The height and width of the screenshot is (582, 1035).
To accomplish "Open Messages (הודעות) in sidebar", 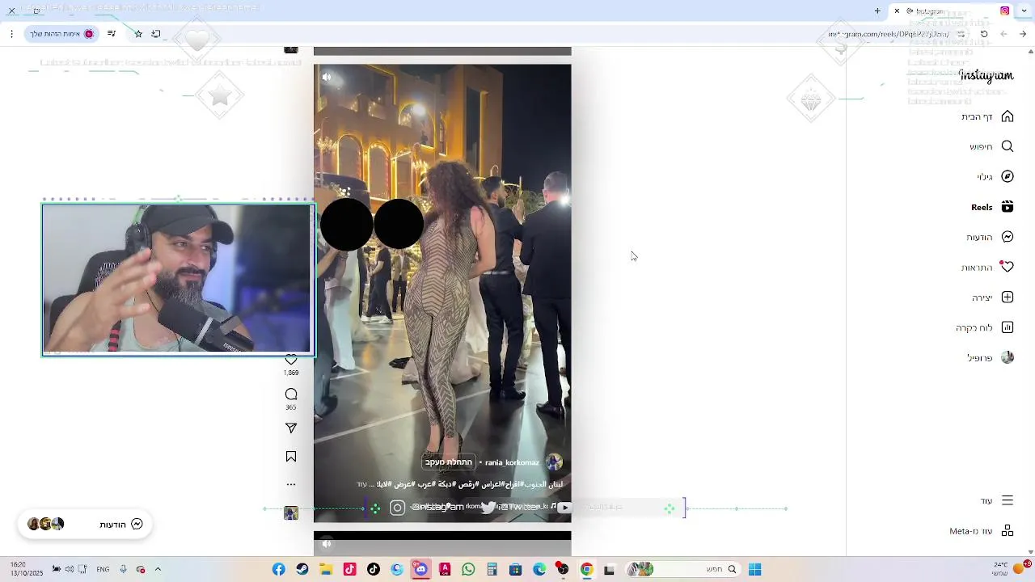I will pos(990,237).
